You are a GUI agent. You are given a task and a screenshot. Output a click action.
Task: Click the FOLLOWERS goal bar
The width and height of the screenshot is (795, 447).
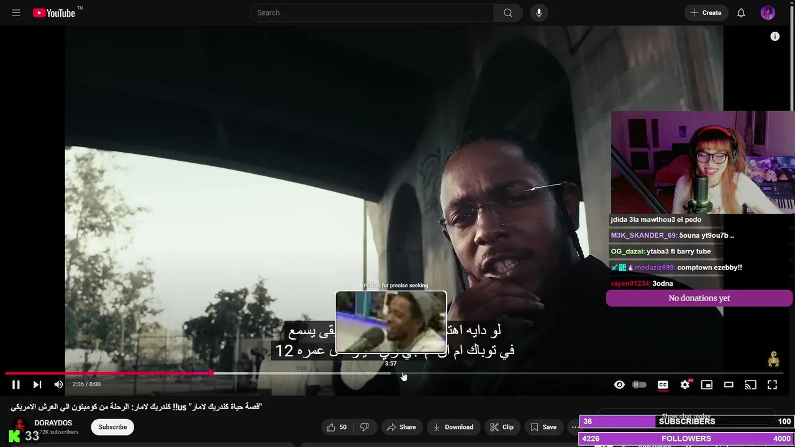687,439
